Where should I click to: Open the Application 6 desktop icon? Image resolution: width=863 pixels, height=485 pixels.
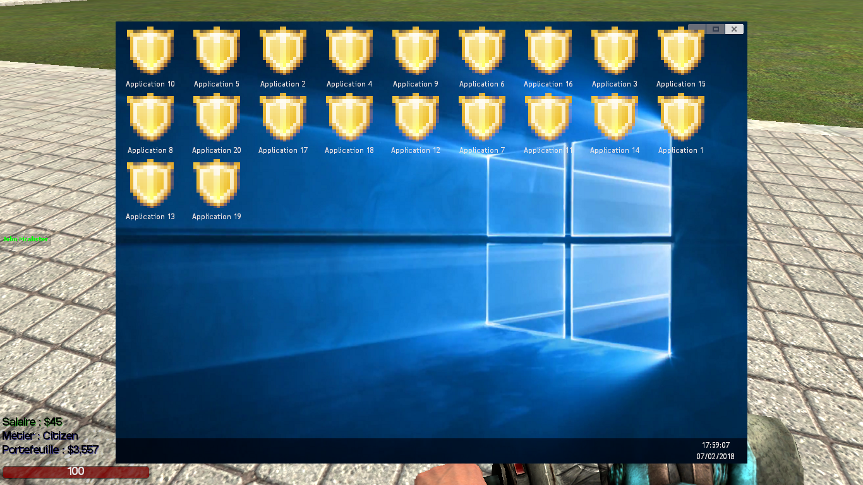click(x=482, y=51)
